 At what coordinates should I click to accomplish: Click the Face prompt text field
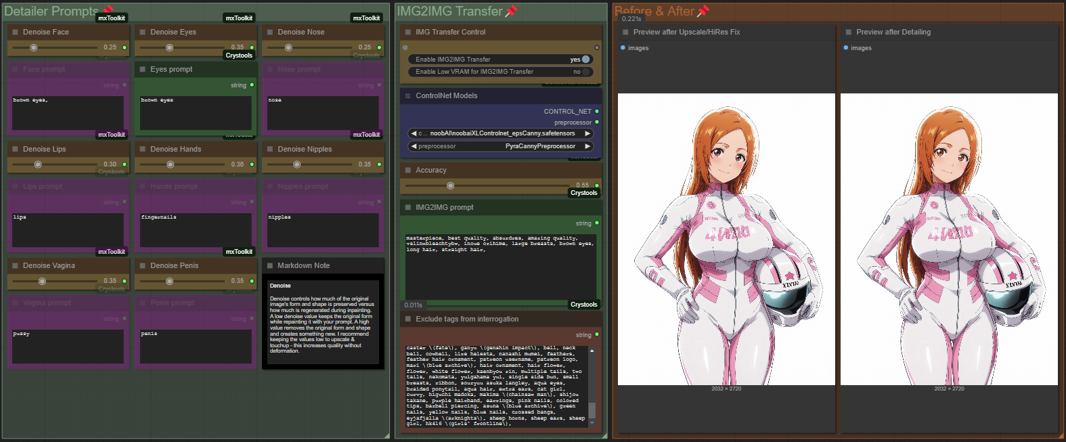[68, 113]
